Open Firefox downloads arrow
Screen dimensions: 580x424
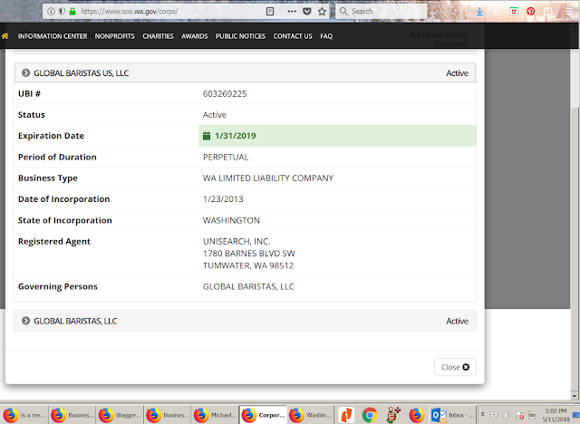pyautogui.click(x=479, y=12)
